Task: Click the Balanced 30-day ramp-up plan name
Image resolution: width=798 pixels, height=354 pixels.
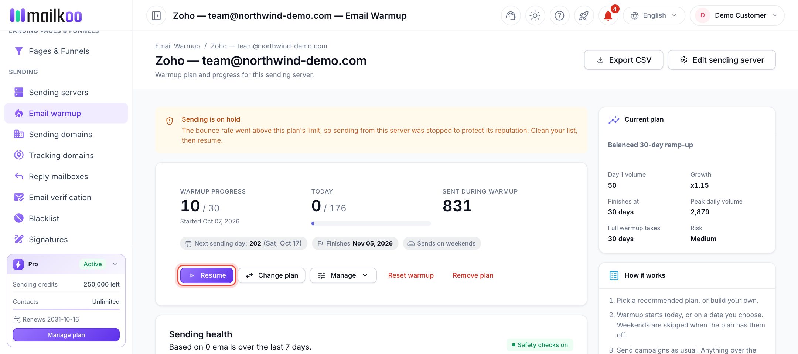Action: [650, 145]
